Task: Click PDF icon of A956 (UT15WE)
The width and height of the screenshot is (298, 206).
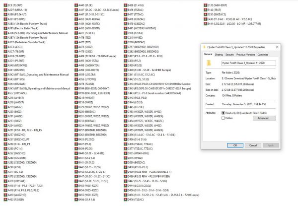Action: click(x=76, y=79)
